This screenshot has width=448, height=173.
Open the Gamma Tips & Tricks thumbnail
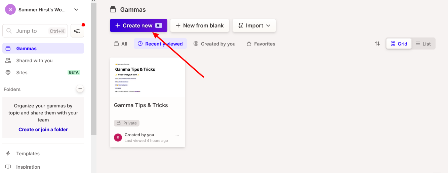click(x=148, y=77)
